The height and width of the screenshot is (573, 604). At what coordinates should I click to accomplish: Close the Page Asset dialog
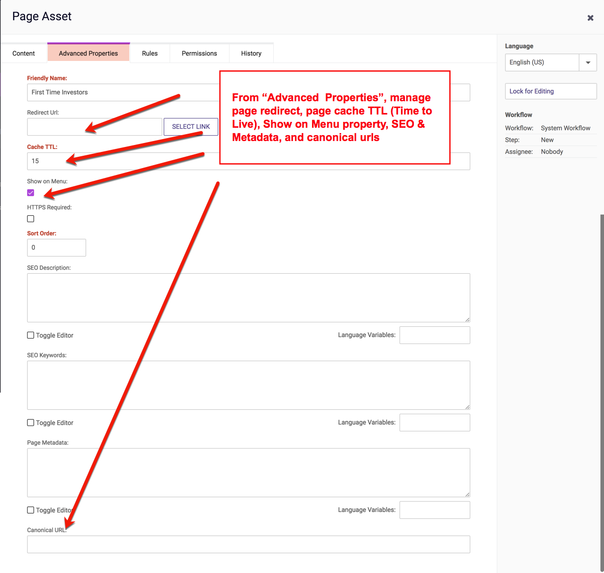[590, 18]
